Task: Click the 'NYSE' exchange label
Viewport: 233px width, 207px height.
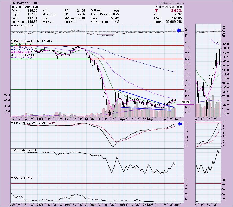Action: pyautogui.click(x=34, y=3)
